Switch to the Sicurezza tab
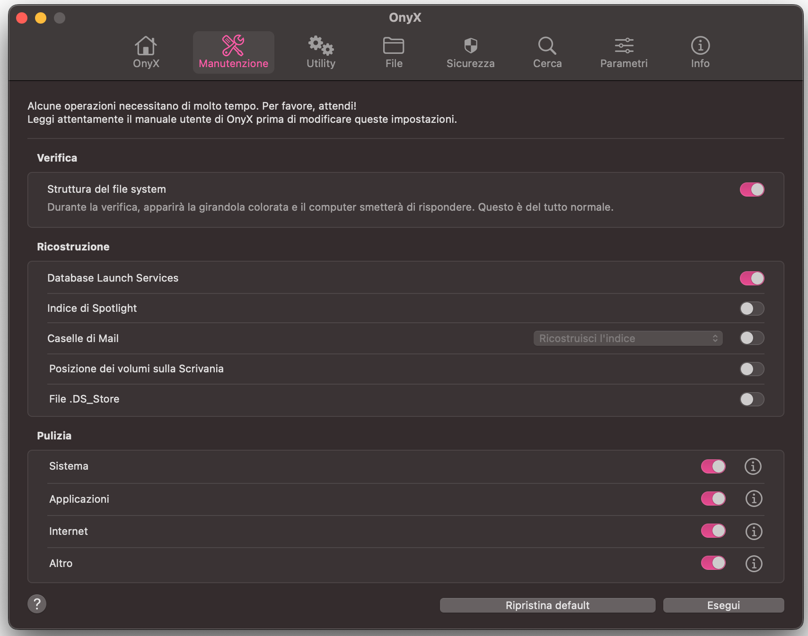Viewport: 808px width, 636px height. 470,52
